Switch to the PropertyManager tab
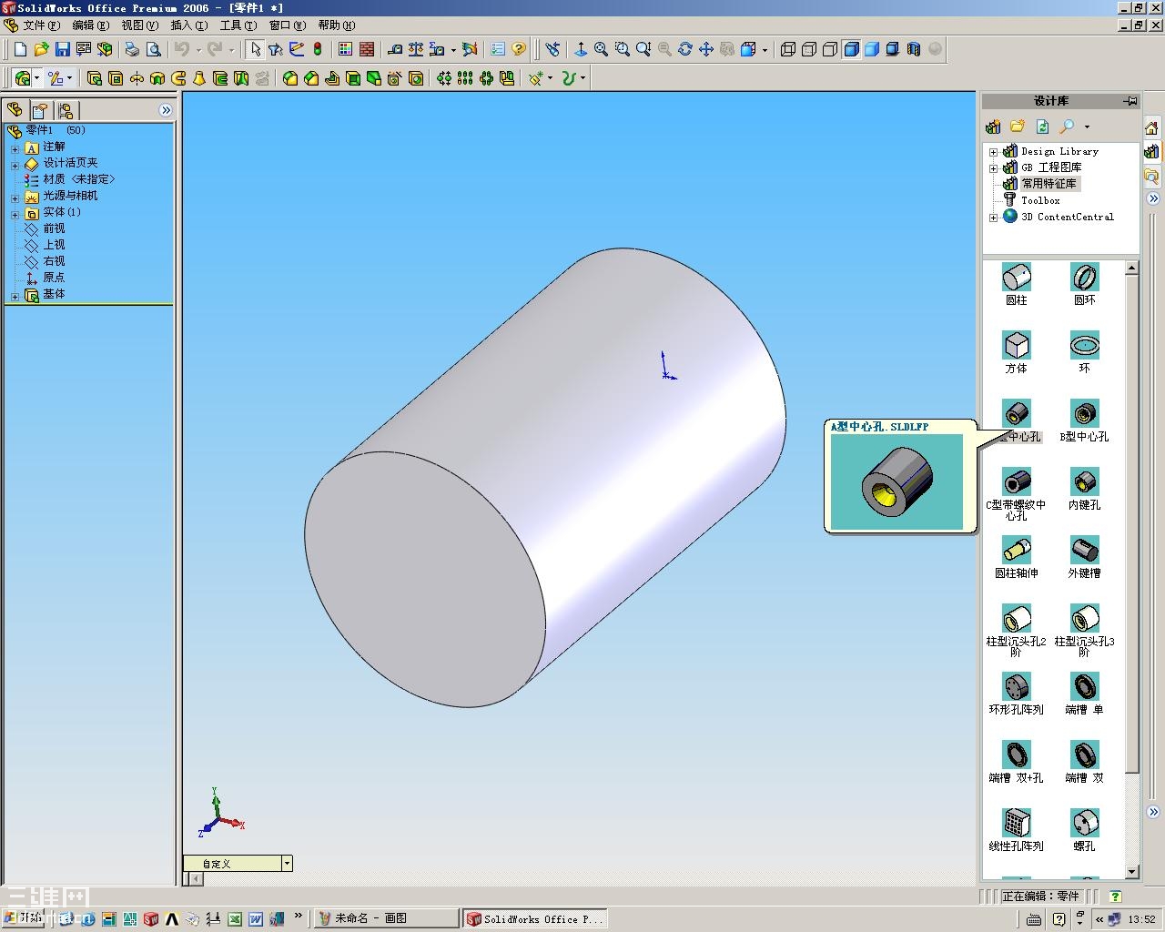Image resolution: width=1165 pixels, height=932 pixels. [40, 110]
